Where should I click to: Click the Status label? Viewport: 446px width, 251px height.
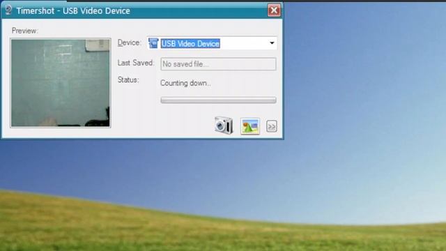[128, 80]
